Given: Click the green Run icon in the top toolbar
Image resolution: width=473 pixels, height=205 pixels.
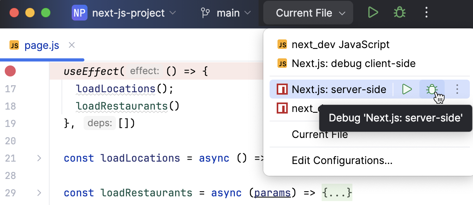Looking at the screenshot, I should coord(373,13).
